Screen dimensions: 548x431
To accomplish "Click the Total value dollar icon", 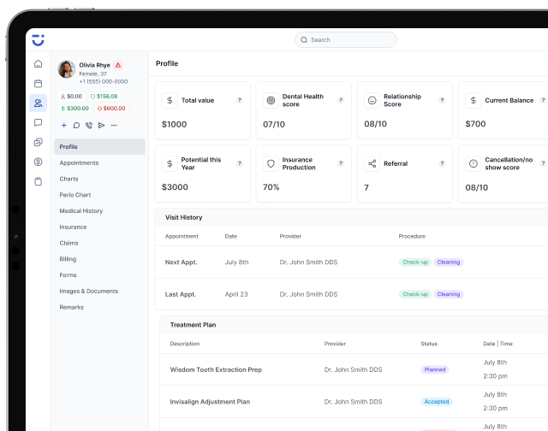I will tap(170, 101).
